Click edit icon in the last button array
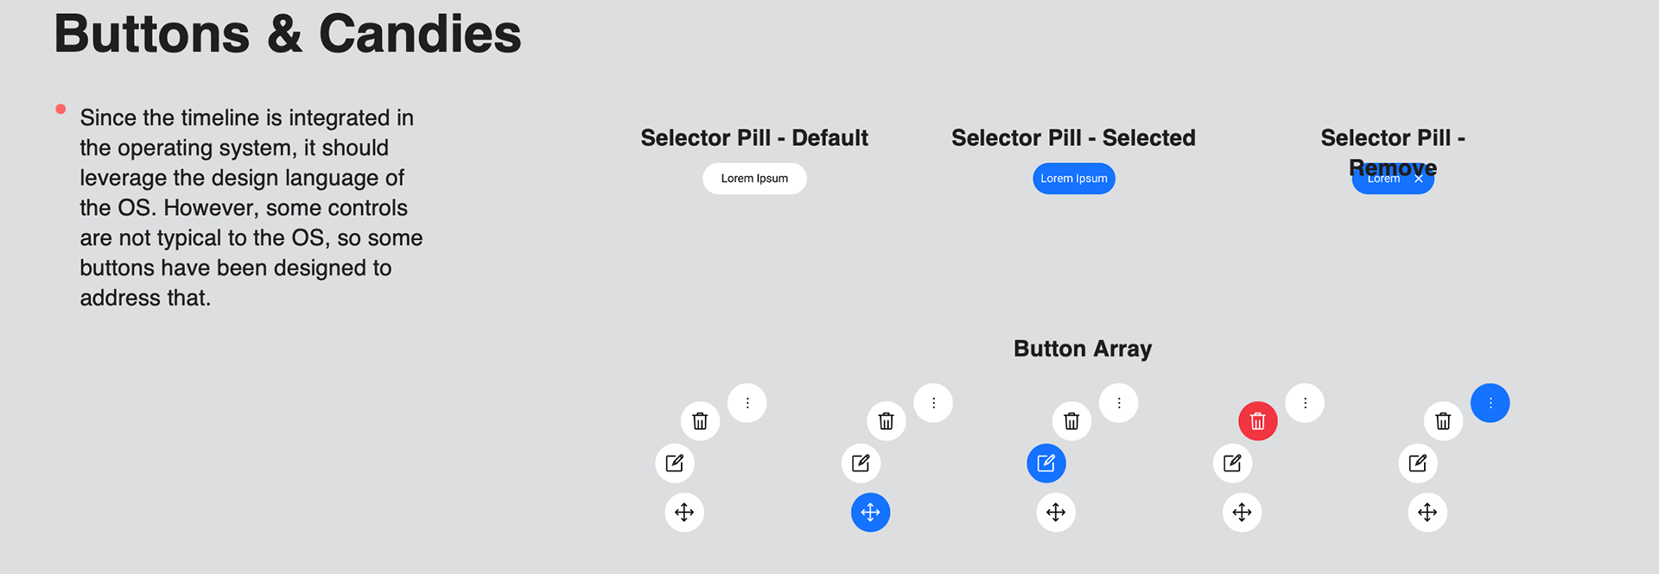Screen dimensions: 1659x574 pyautogui.click(x=1418, y=464)
